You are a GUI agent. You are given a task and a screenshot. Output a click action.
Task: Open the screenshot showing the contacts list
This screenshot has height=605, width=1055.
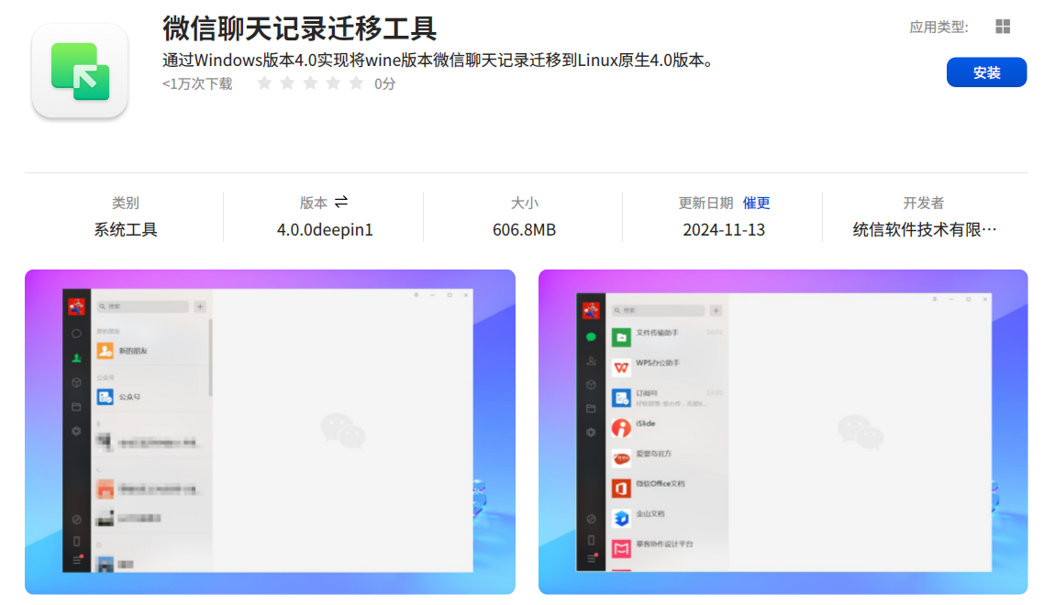coord(270,432)
